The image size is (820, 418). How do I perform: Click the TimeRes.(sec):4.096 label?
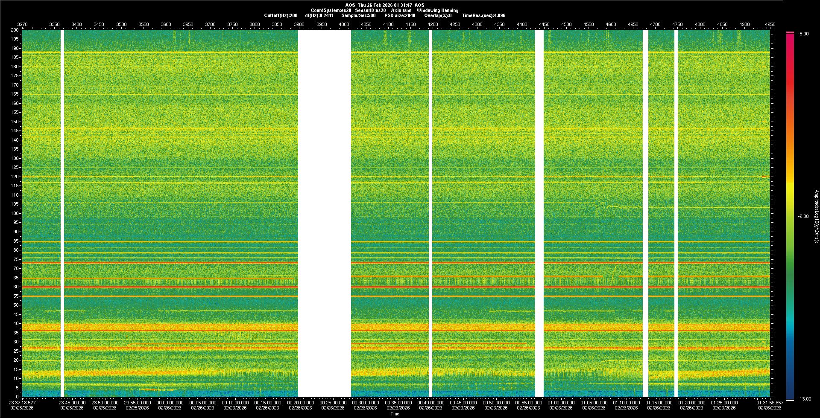(x=483, y=15)
